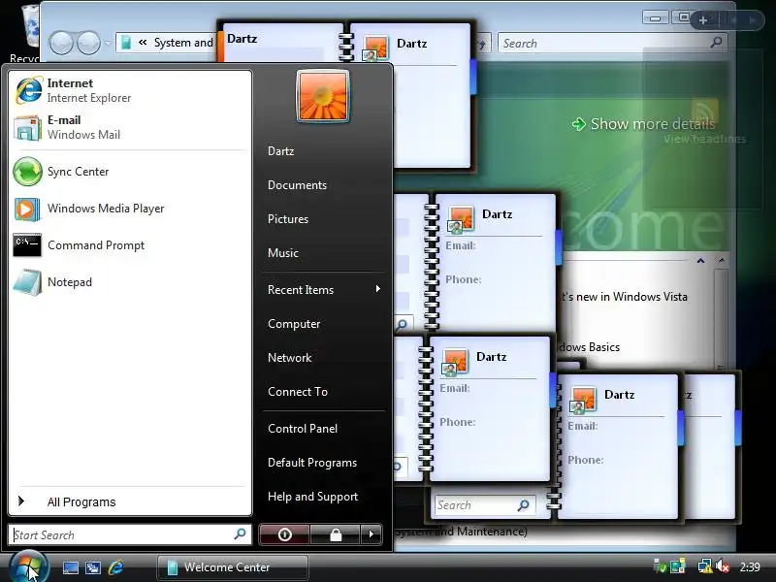The width and height of the screenshot is (776, 582).
Task: Open Windows Mail E-mail entry
Action: tap(130, 127)
